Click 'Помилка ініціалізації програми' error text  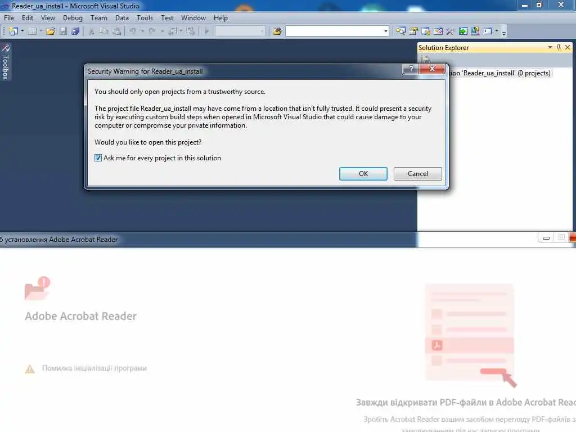pos(94,368)
